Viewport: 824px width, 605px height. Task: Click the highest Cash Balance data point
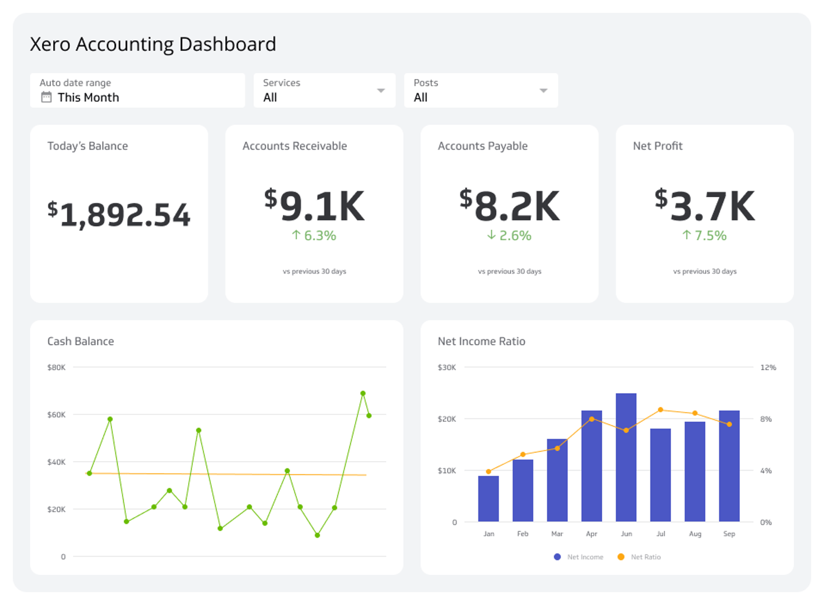(363, 393)
